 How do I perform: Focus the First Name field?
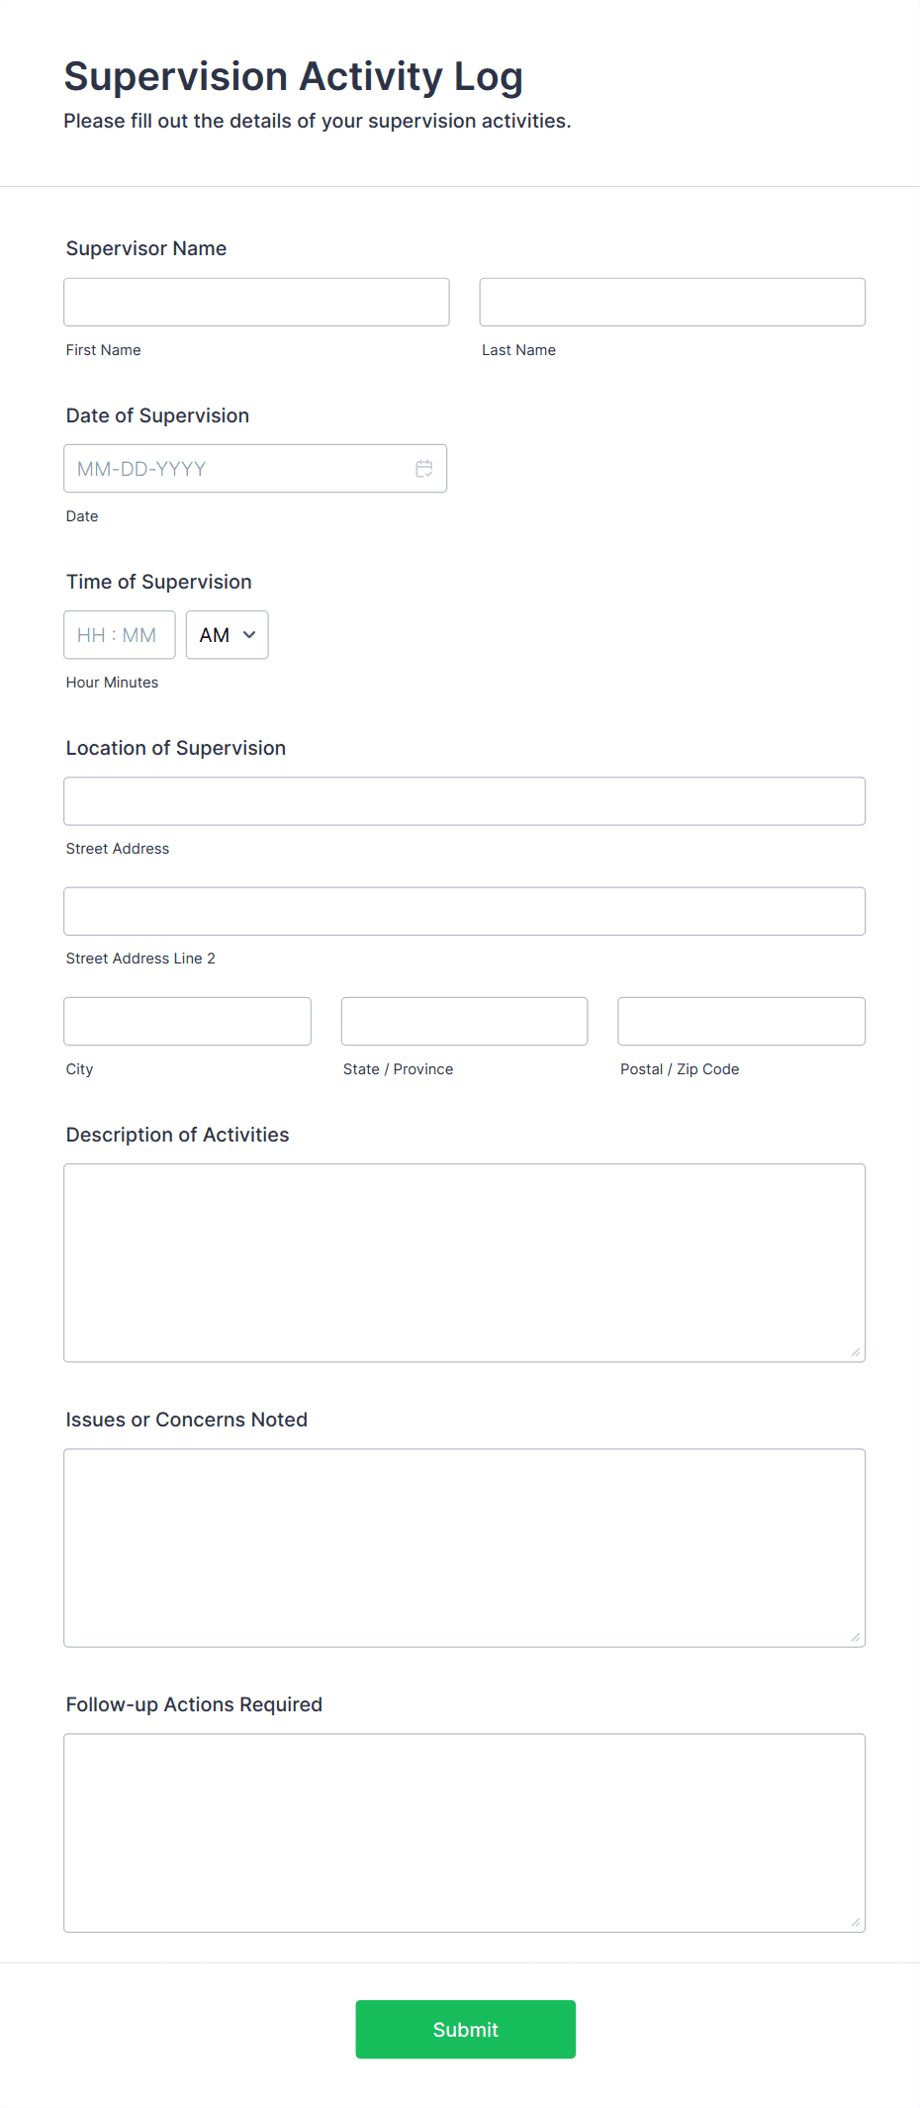pyautogui.click(x=256, y=302)
